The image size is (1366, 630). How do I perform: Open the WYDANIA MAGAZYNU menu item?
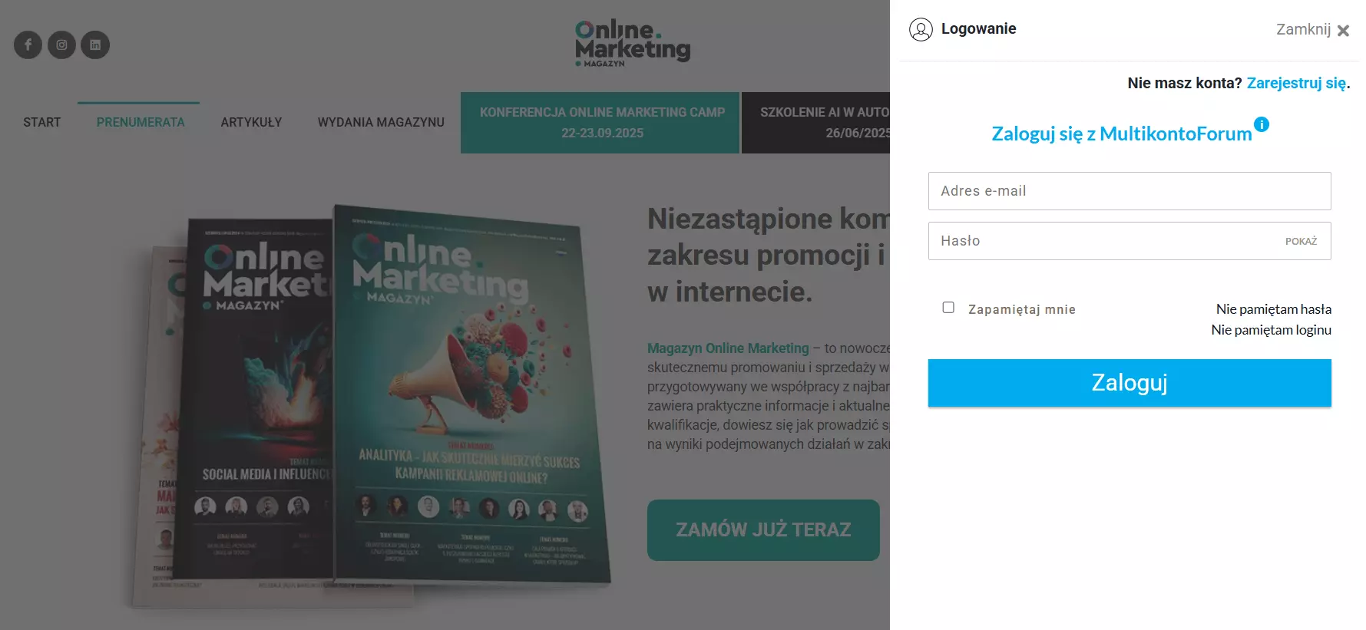(x=381, y=122)
